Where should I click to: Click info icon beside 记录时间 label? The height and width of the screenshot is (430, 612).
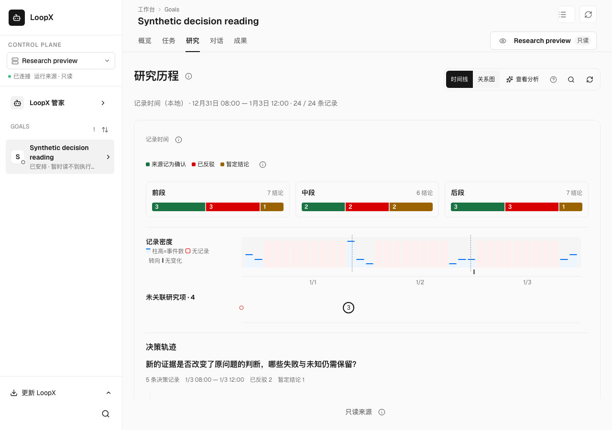[x=179, y=140]
